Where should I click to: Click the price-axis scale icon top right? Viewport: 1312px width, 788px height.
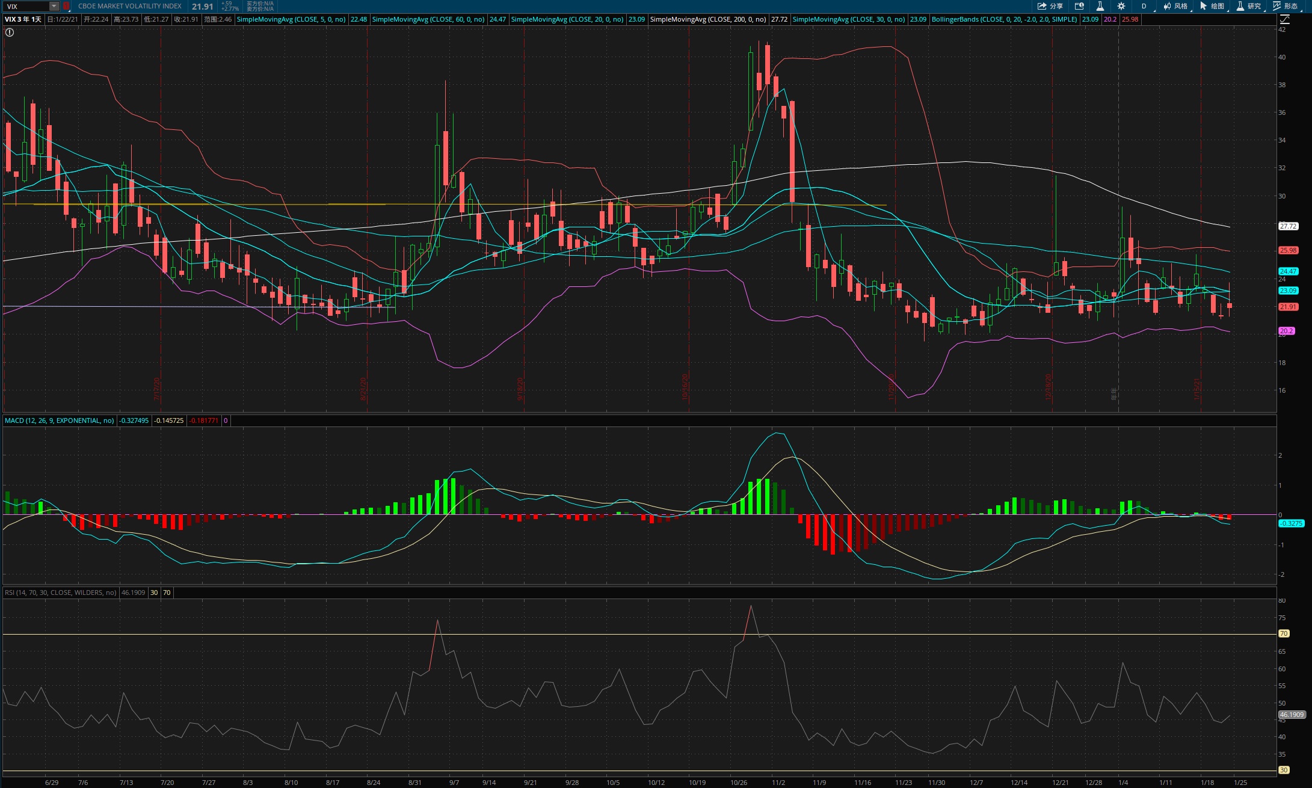(1284, 19)
